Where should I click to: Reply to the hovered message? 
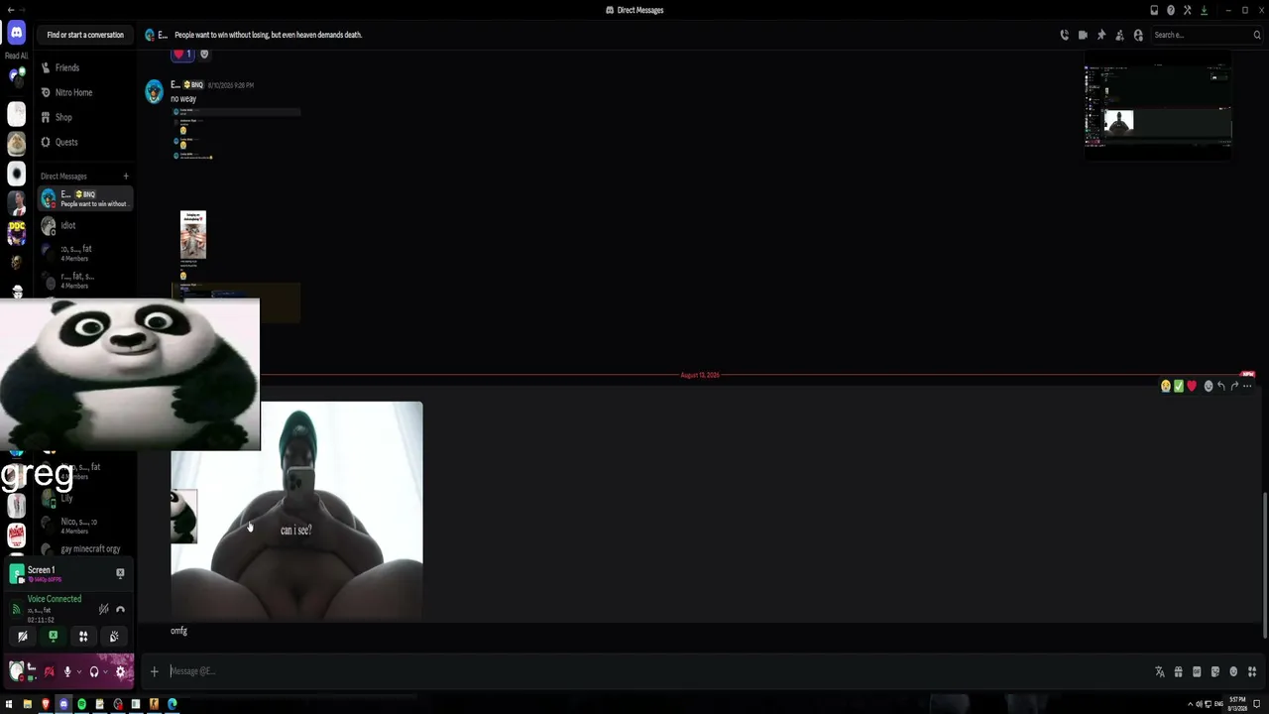(1221, 386)
